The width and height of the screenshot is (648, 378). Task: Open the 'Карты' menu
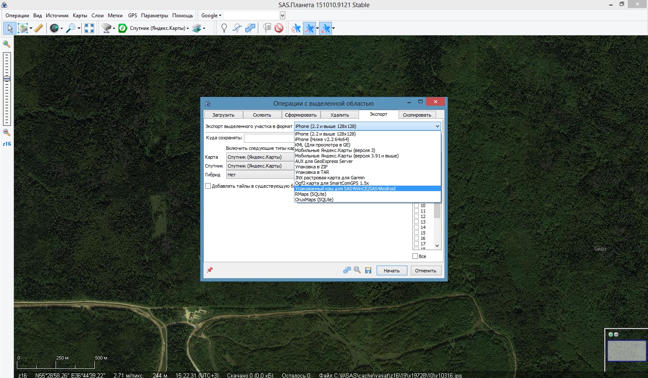[80, 16]
